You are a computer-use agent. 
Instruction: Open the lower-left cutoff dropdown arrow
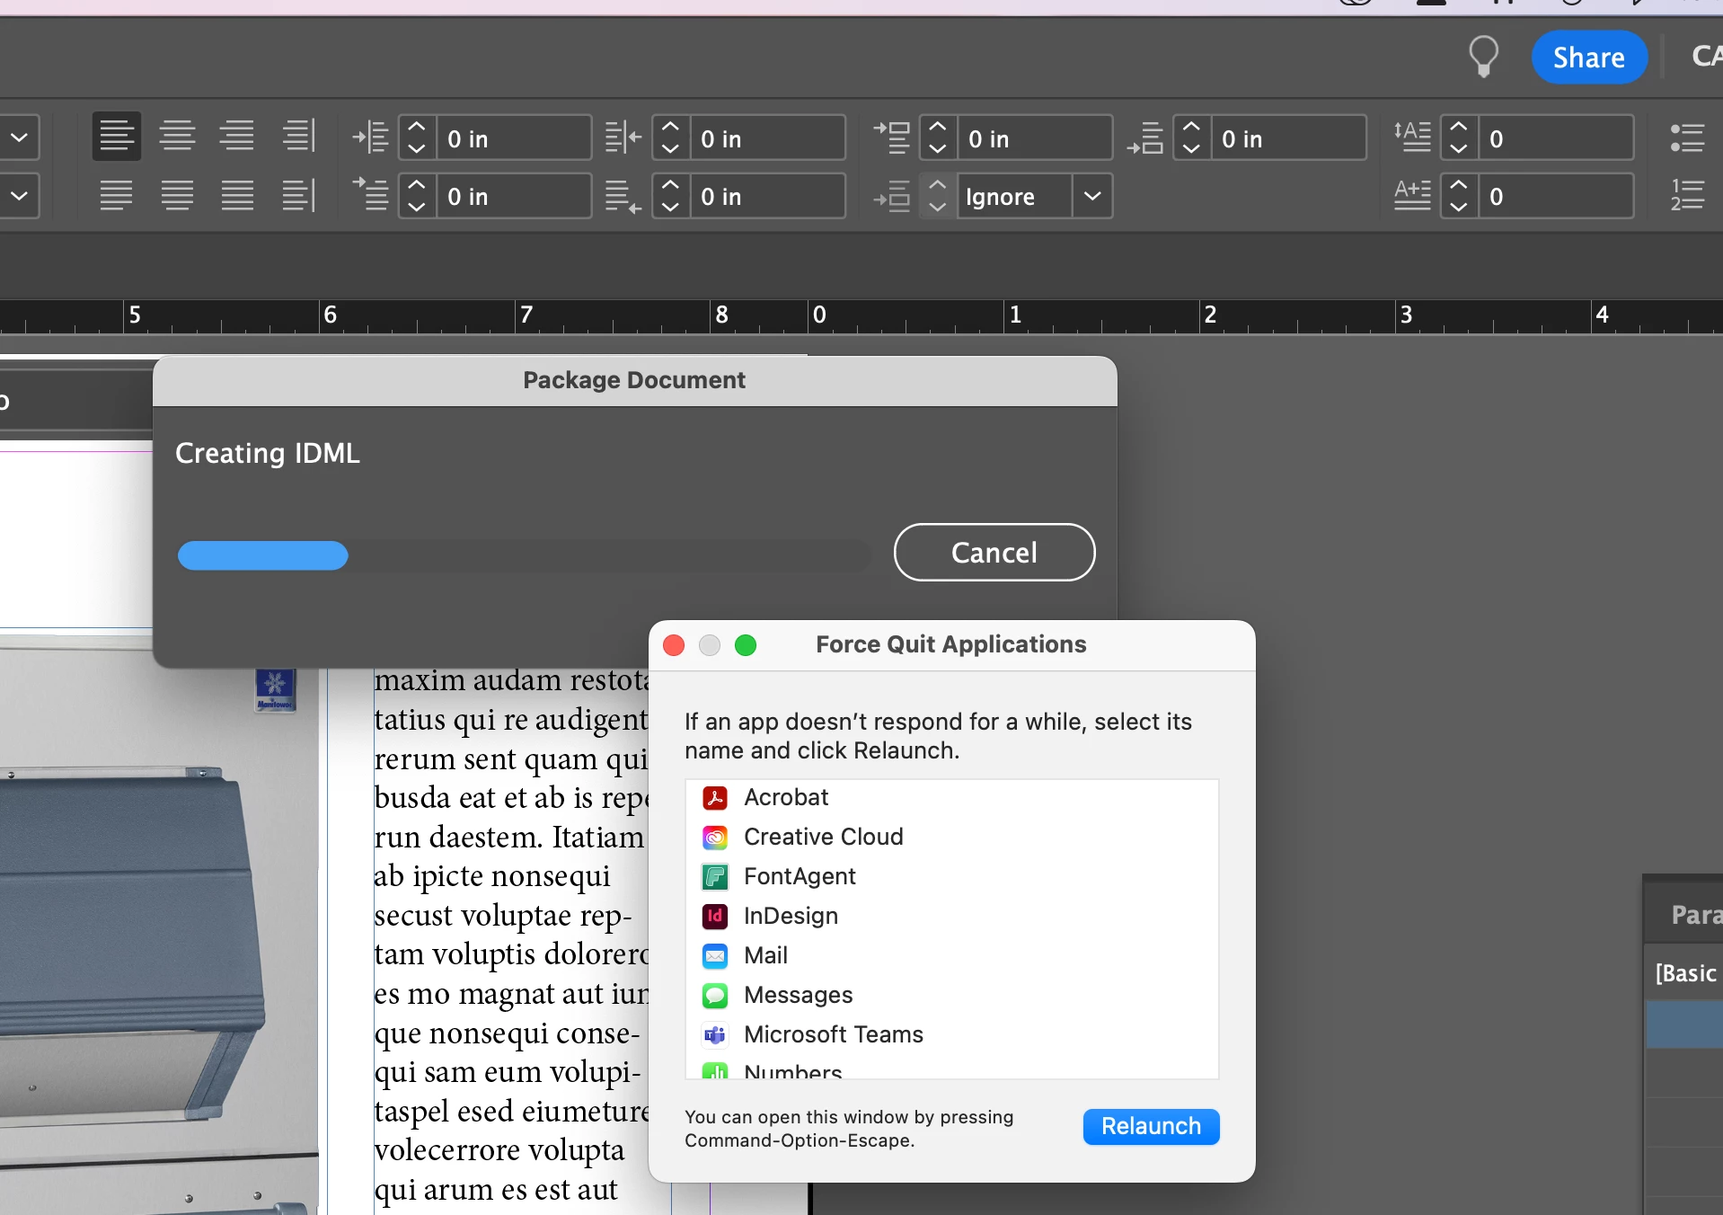19,195
